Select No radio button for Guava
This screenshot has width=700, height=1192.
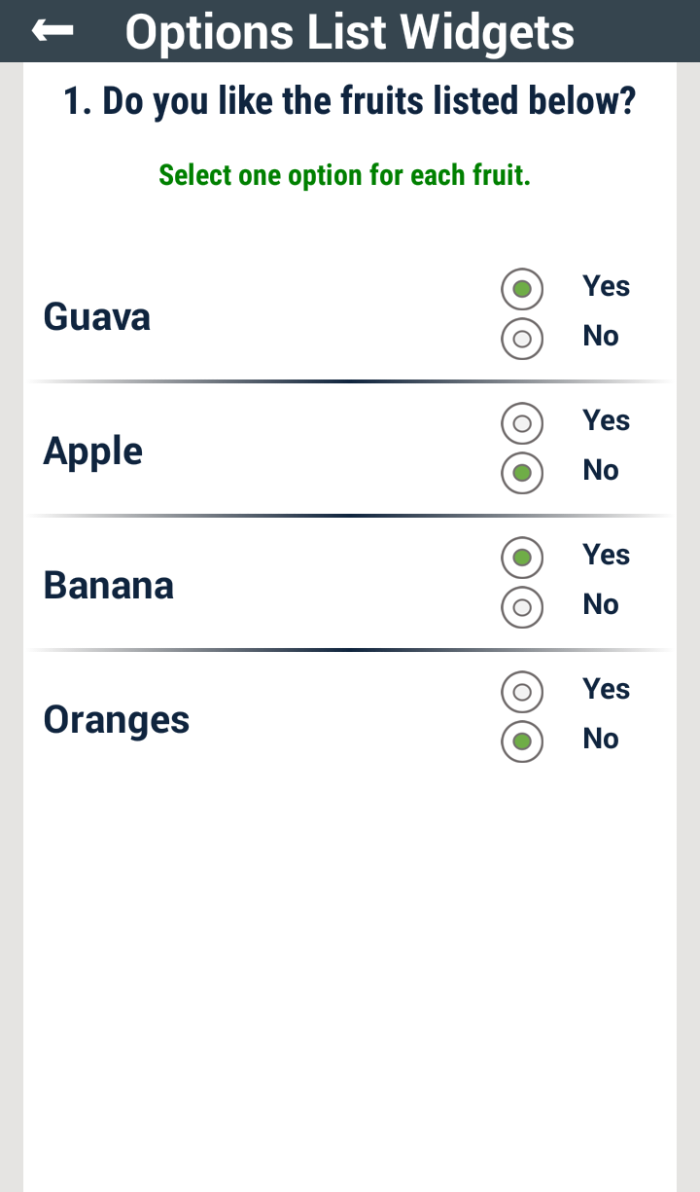[x=522, y=339]
